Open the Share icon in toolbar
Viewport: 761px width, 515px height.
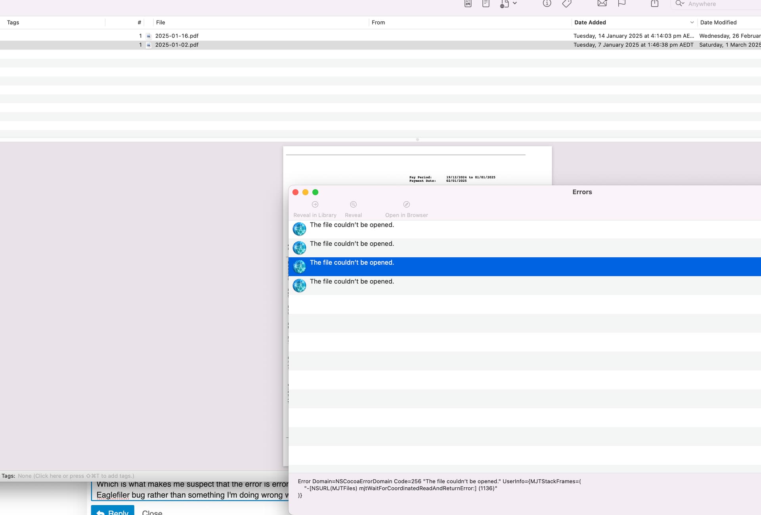[655, 3]
